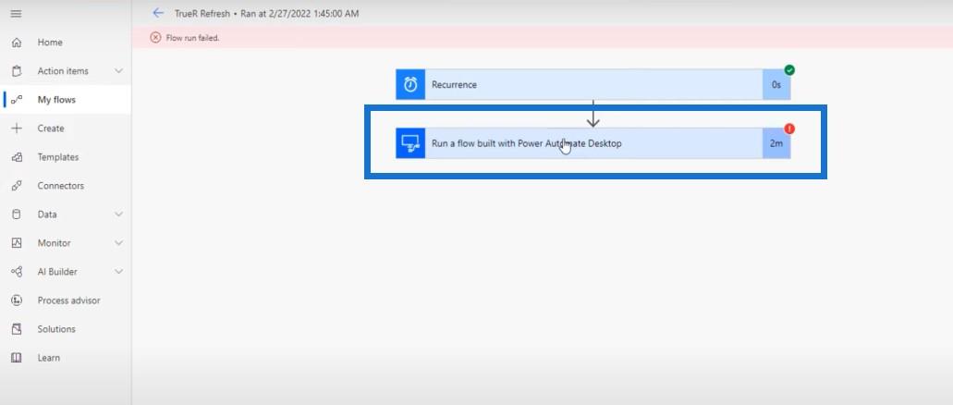The height and width of the screenshot is (405, 953).
Task: Click the Flow run failed message
Action: pos(192,38)
